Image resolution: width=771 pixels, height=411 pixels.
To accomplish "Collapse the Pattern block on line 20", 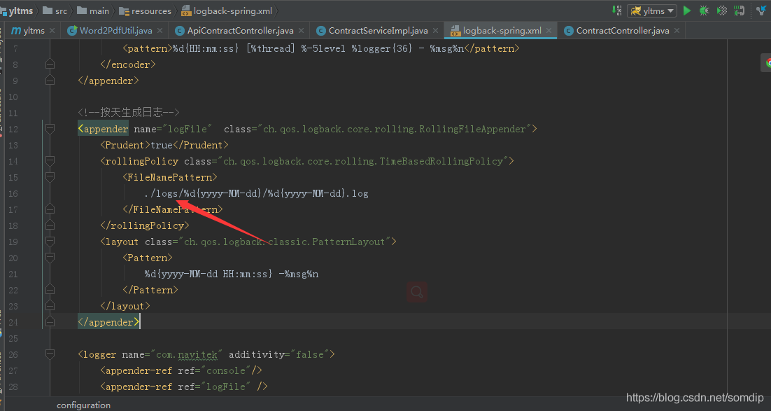I will tap(50, 258).
